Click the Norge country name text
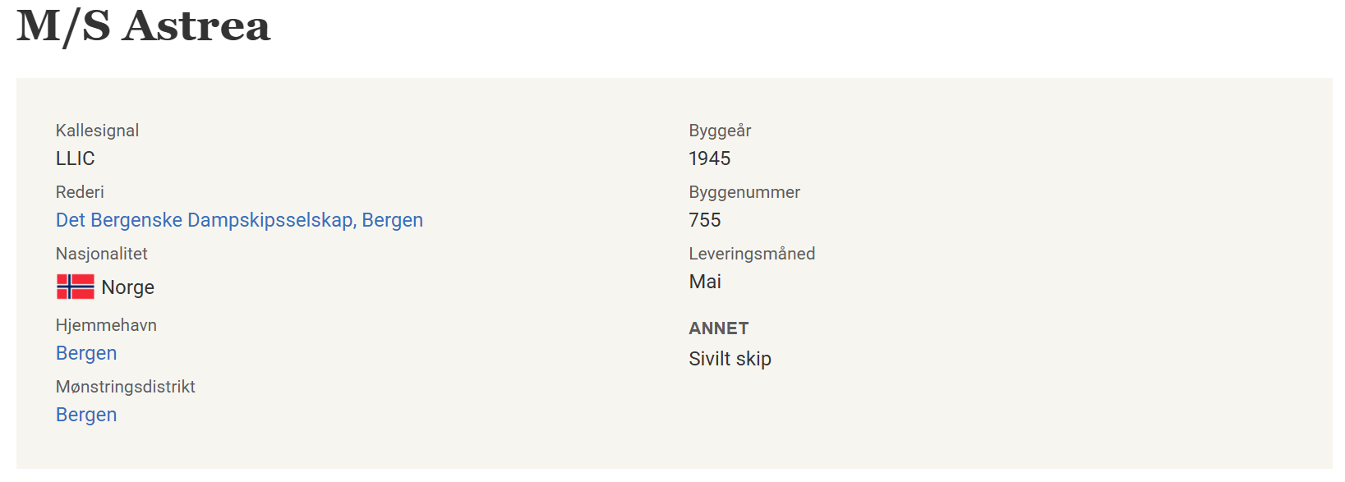The height and width of the screenshot is (482, 1345). [128, 287]
